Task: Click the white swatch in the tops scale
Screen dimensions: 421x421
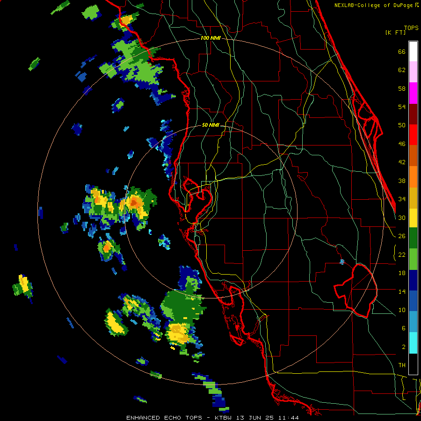Action: click(413, 51)
